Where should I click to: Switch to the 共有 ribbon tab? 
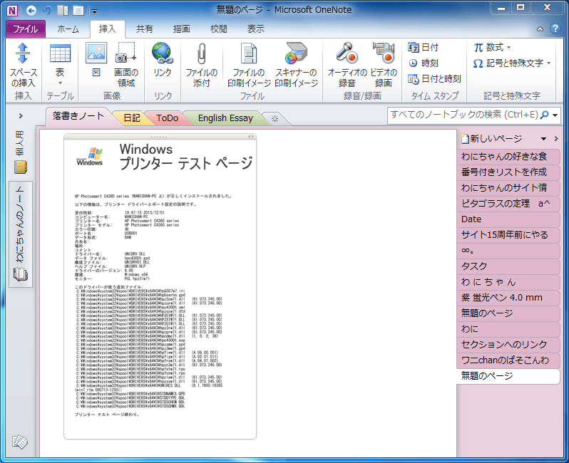tap(145, 29)
